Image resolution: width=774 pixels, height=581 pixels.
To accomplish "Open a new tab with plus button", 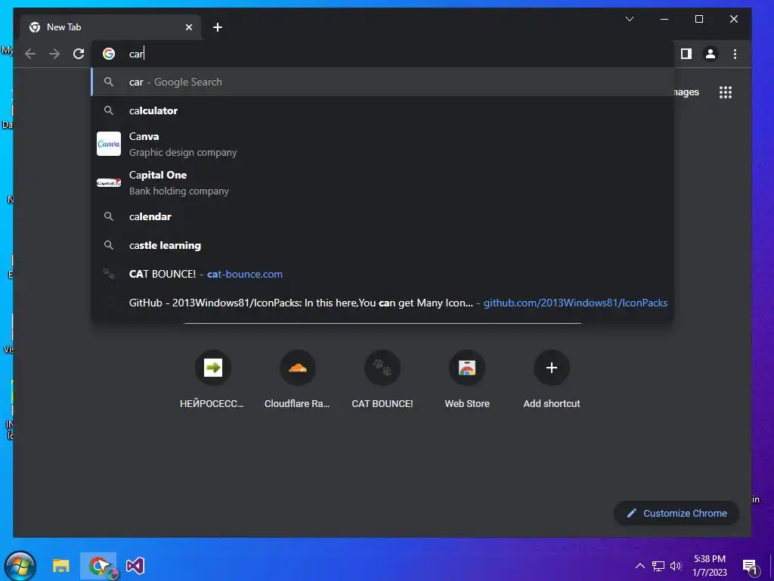I will tap(218, 27).
